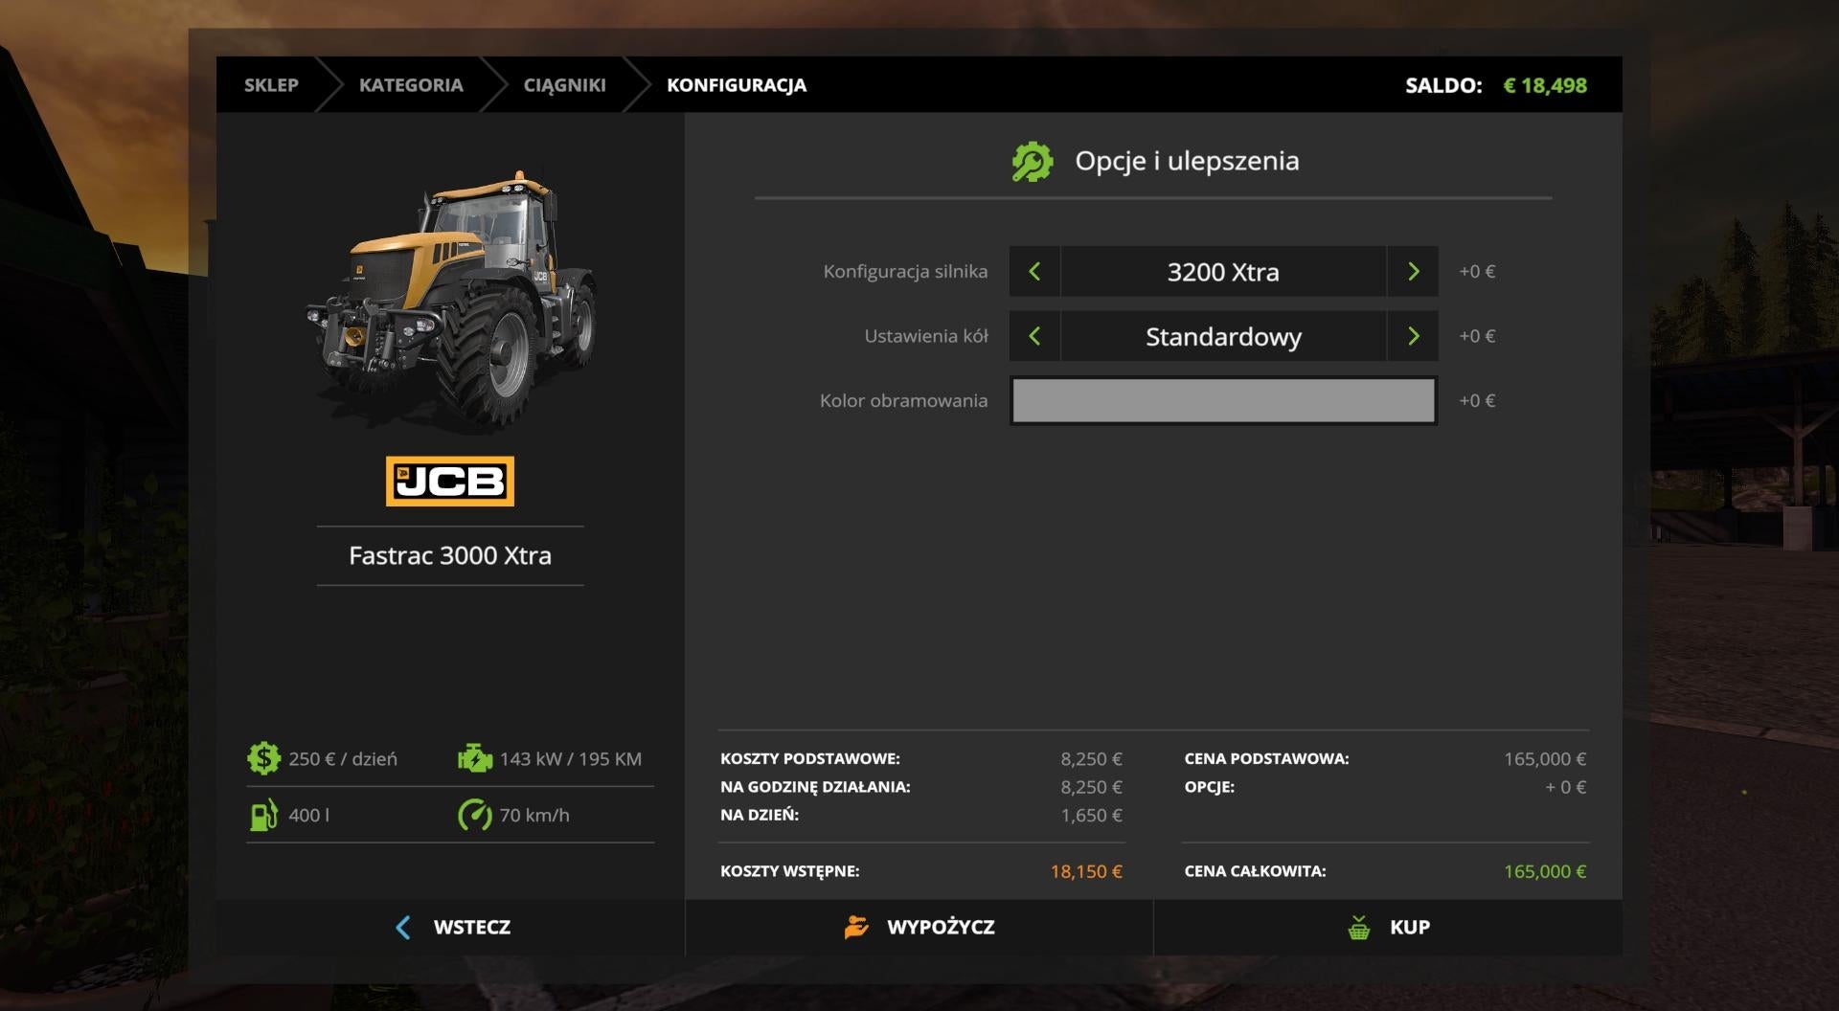Click the 400 l fuel value
The image size is (1839, 1011).
(x=308, y=815)
